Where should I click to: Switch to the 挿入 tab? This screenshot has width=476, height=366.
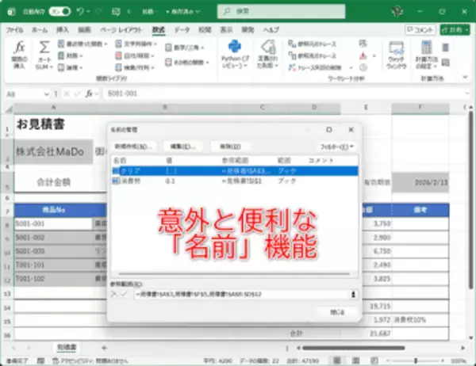point(62,30)
